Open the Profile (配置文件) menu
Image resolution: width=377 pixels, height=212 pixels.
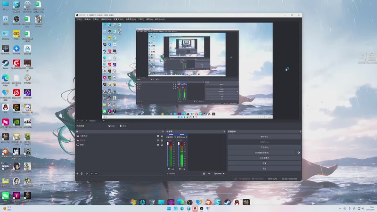click(x=119, y=19)
